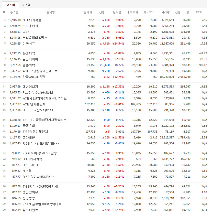Click volume 86,747,820 cell
Screen dimensions: 213x215
click(x=167, y=77)
